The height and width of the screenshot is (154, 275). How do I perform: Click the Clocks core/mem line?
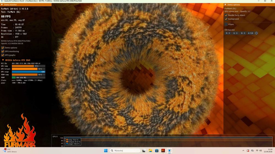pyautogui.click(x=22, y=80)
